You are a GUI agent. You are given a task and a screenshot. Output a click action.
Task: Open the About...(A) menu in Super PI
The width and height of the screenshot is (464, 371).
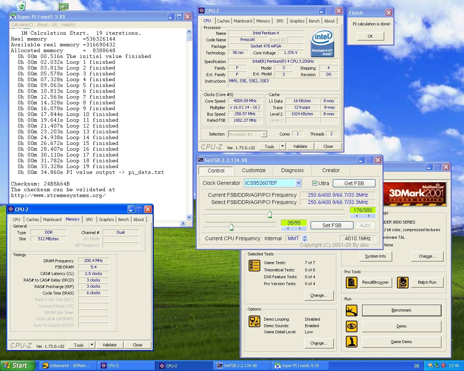tap(47, 25)
